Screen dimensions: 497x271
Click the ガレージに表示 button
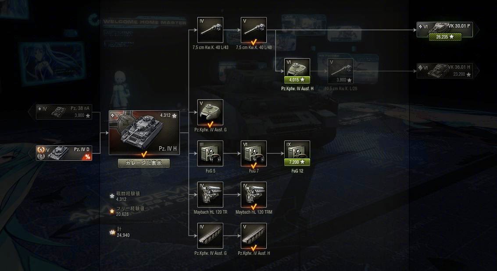click(x=144, y=163)
